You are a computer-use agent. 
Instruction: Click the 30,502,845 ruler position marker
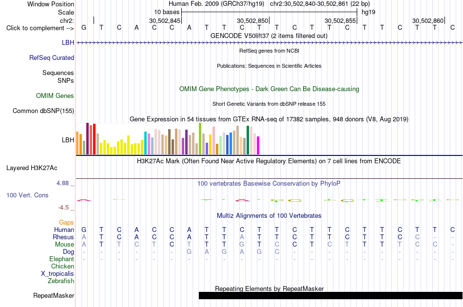[x=165, y=20]
